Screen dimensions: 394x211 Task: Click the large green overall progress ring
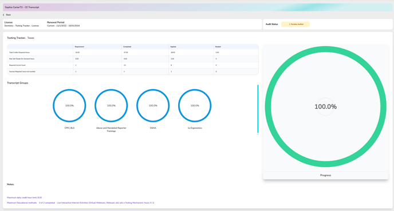point(325,106)
